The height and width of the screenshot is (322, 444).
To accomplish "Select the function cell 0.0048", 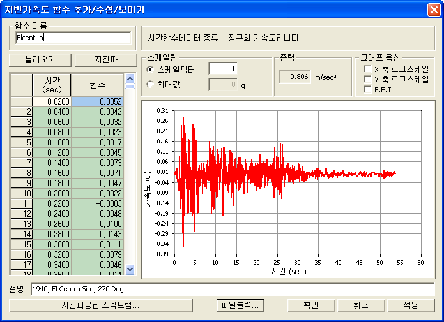I will [97, 214].
